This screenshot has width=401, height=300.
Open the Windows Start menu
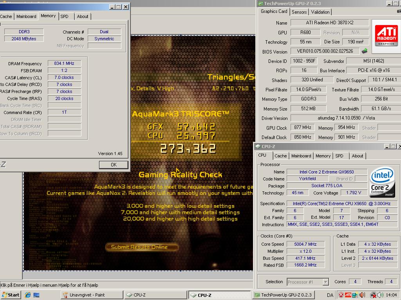pos(10,295)
